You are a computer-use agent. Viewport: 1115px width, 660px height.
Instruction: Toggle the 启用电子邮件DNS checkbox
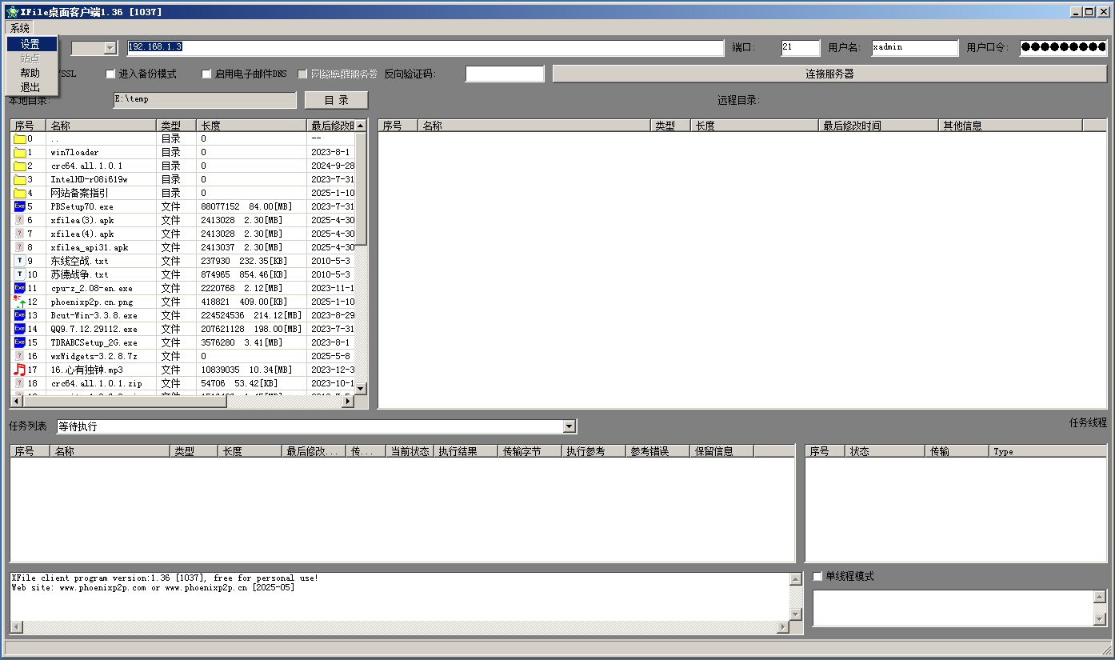206,74
